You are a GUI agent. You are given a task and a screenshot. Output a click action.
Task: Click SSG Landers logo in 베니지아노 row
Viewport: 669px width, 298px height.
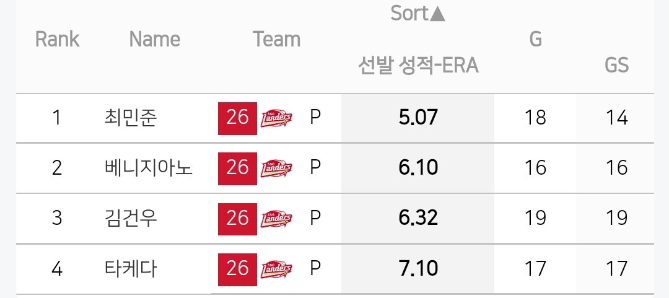point(276,169)
